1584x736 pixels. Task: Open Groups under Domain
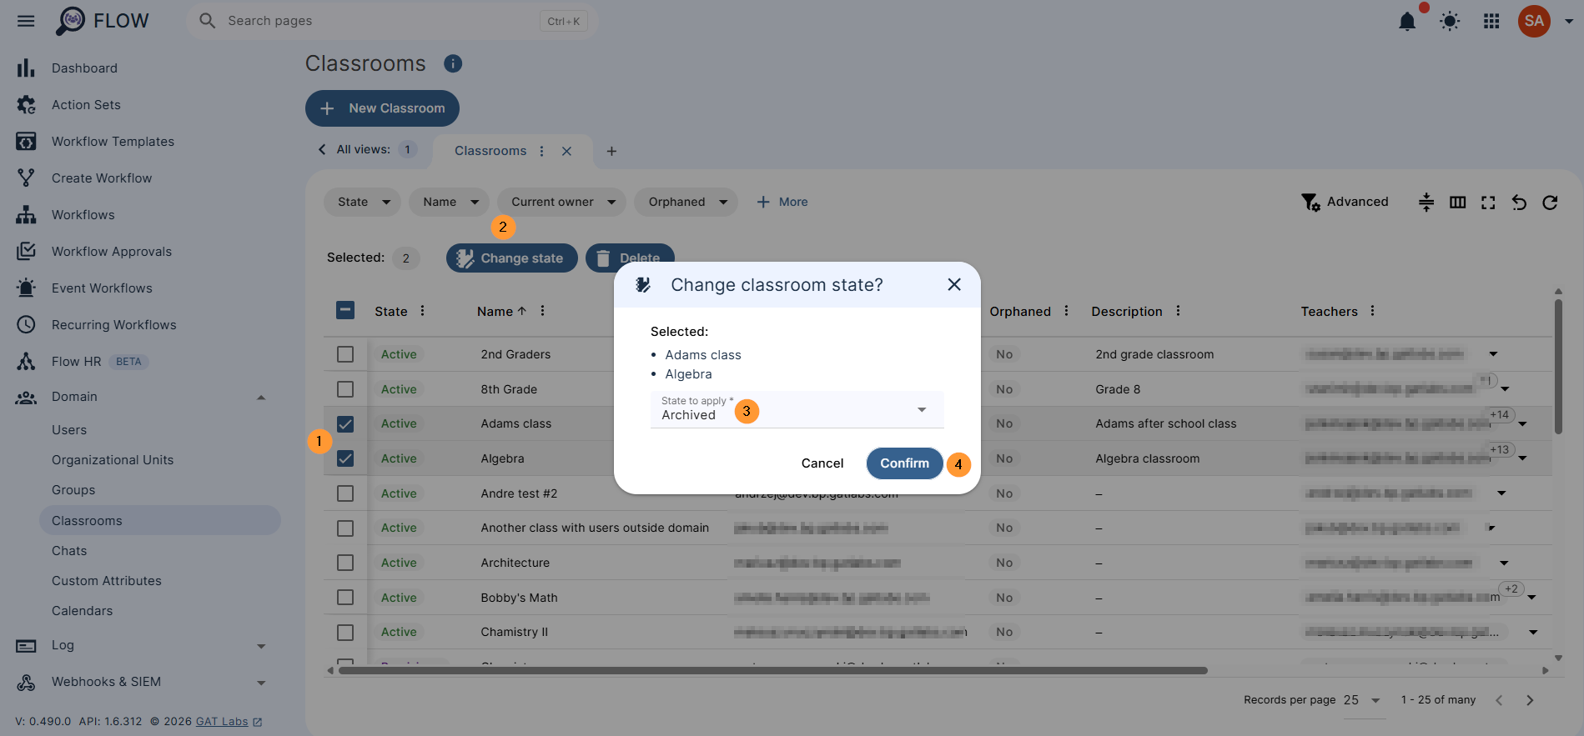pyautogui.click(x=73, y=490)
